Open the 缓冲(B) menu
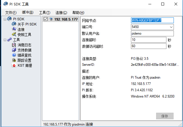 pos(28,12)
